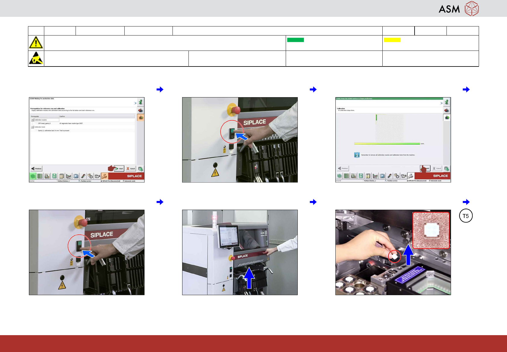This screenshot has height=352, width=507.
Task: Click blue information icon beside calibration reminder
Action: point(357,155)
